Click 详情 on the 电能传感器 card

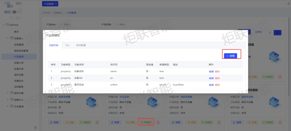tap(191, 122)
